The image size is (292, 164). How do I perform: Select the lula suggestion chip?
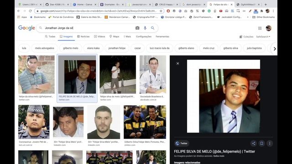tap(24, 48)
